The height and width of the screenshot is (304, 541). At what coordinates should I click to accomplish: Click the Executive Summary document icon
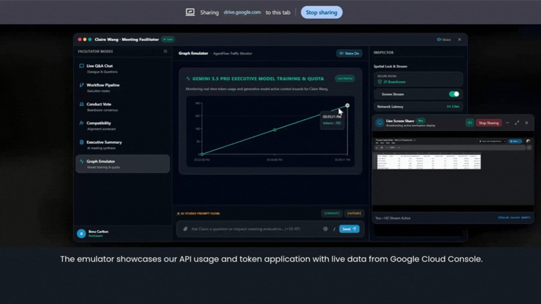81,142
